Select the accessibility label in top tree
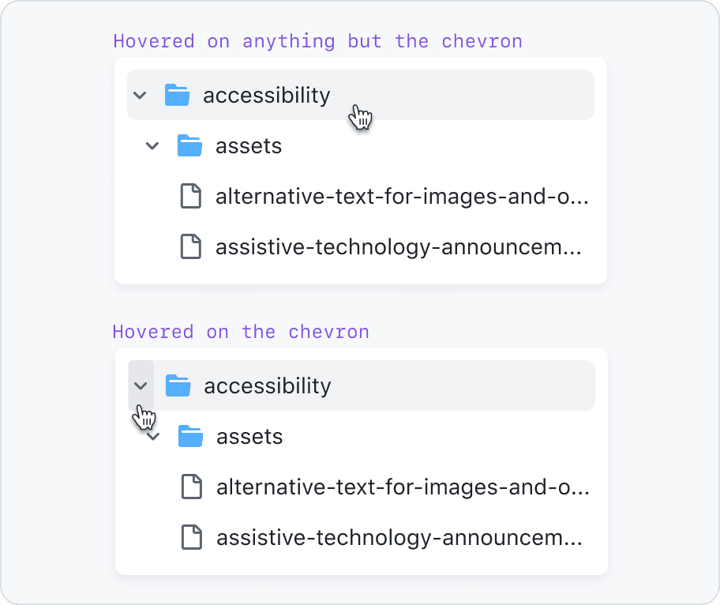720x605 pixels. pos(266,96)
